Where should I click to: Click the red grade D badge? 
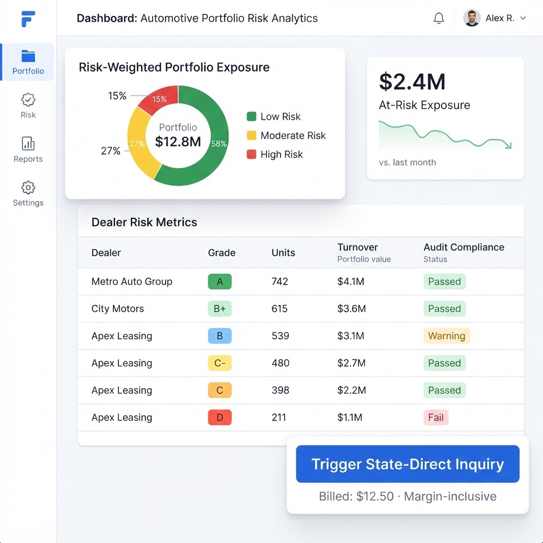coord(220,417)
